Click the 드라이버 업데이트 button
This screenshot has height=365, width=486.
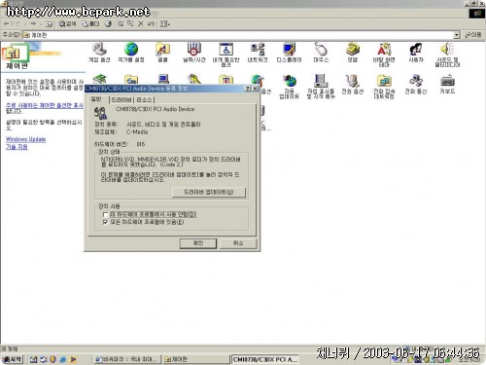[x=209, y=192]
